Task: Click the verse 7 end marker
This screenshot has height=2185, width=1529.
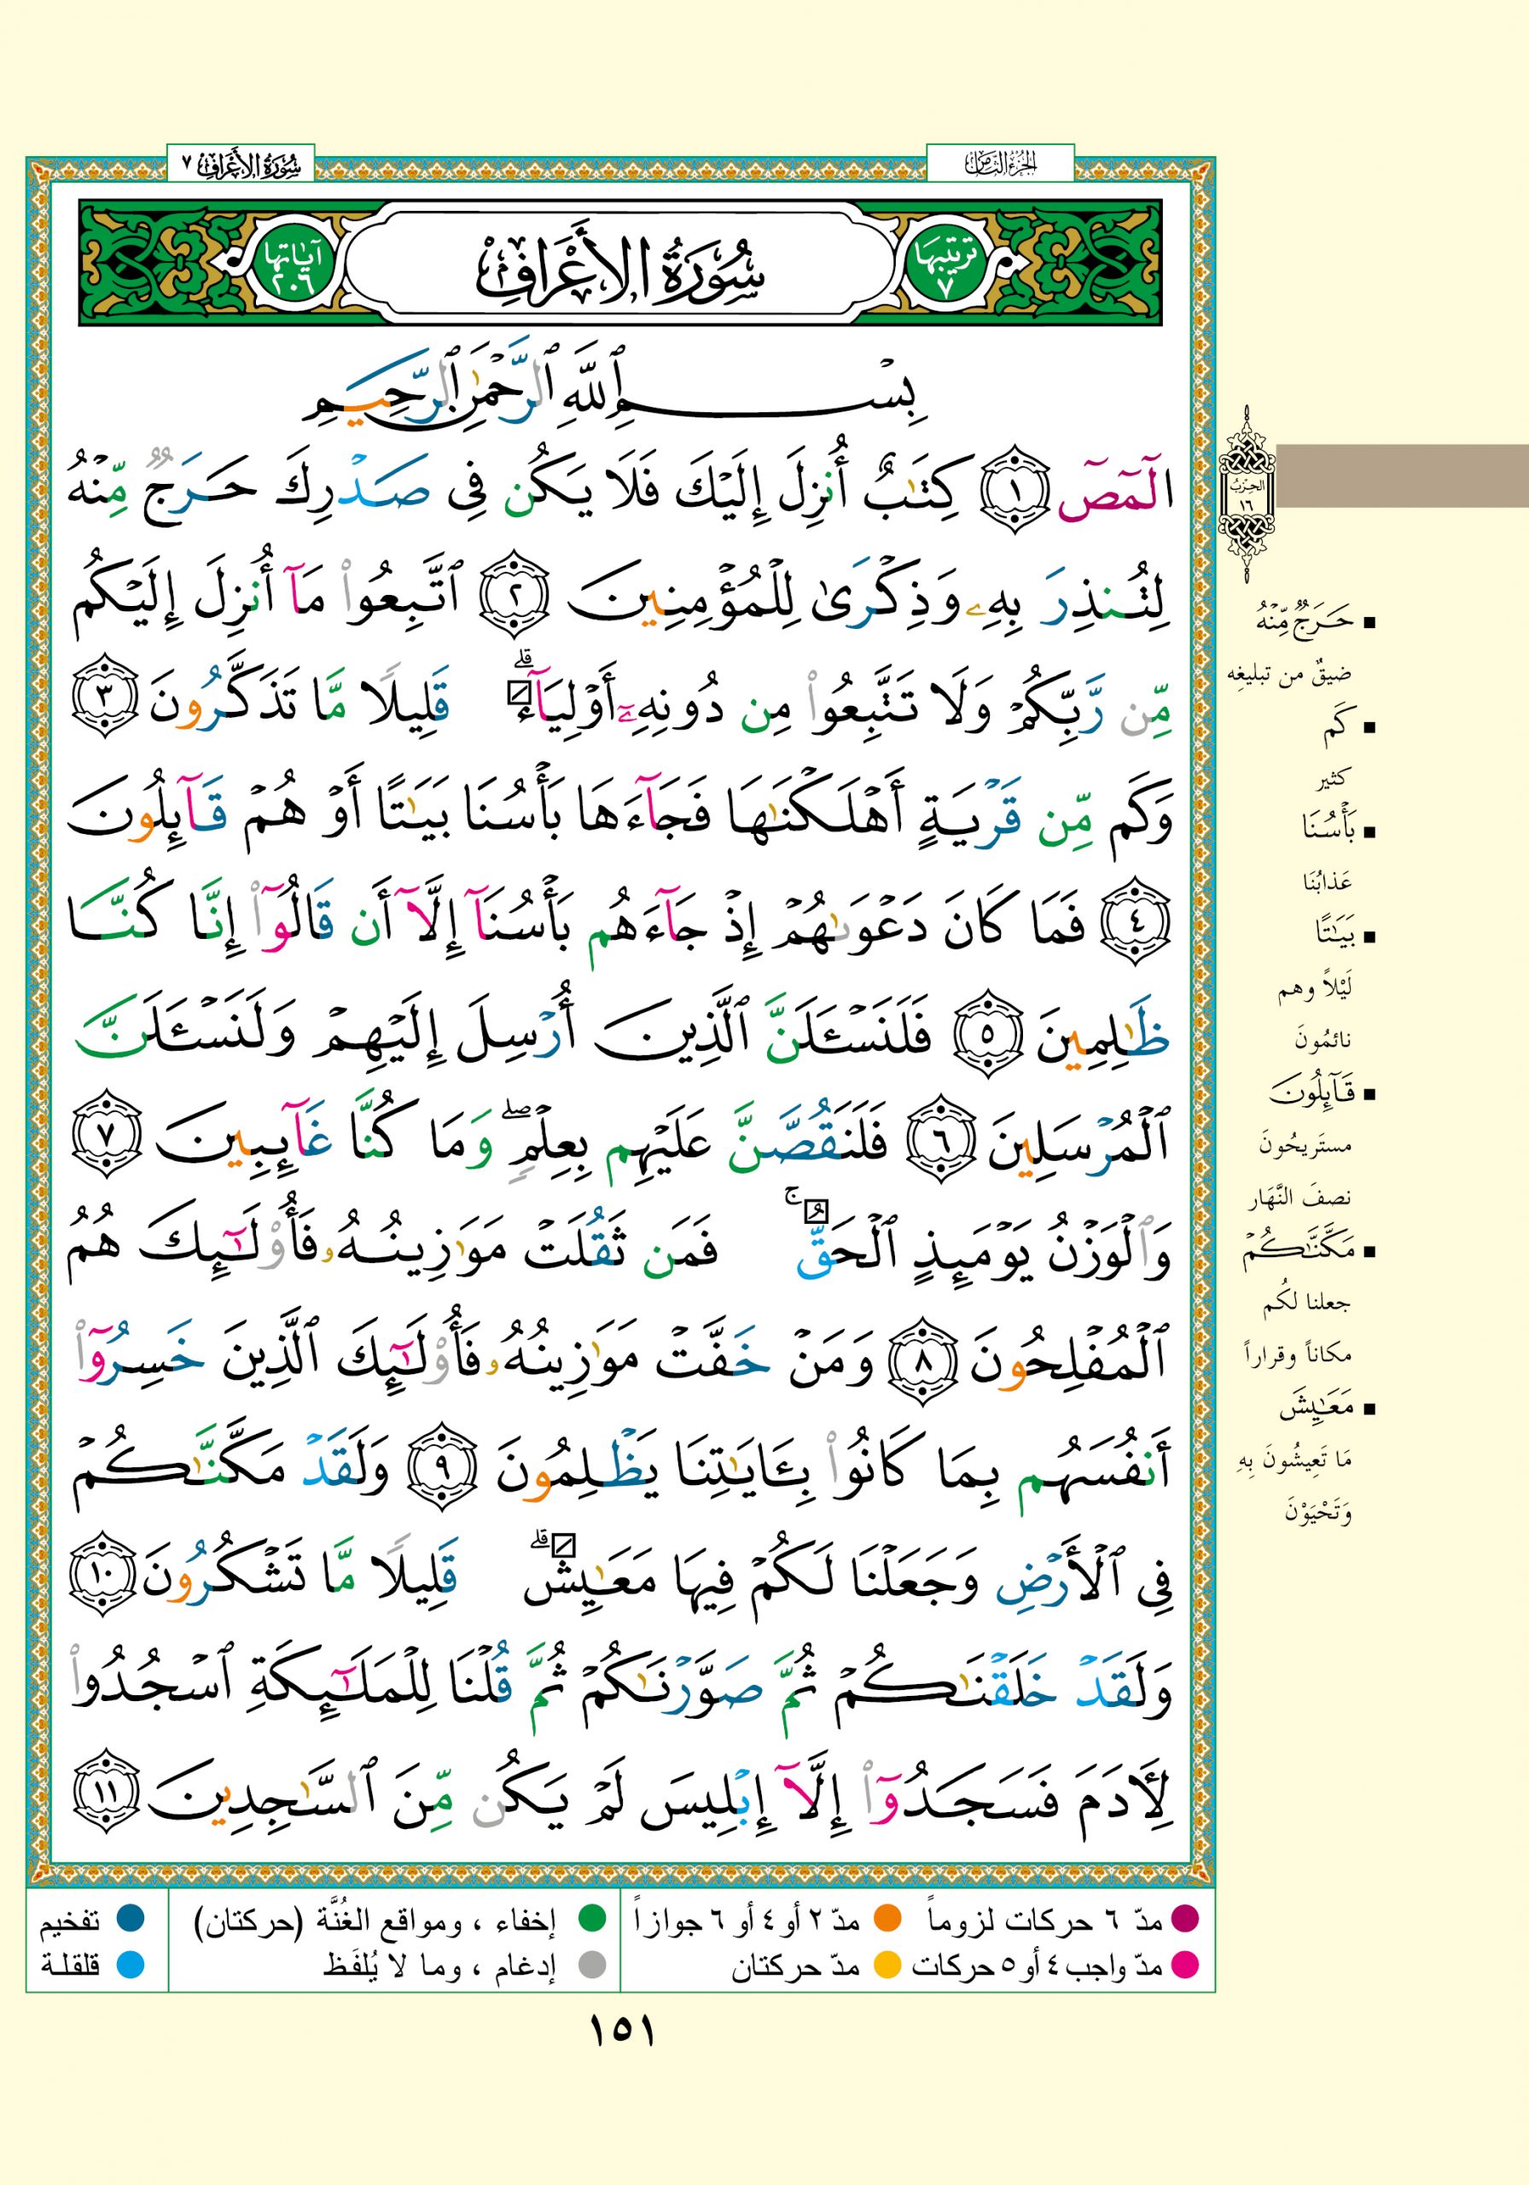Action: click(107, 1139)
